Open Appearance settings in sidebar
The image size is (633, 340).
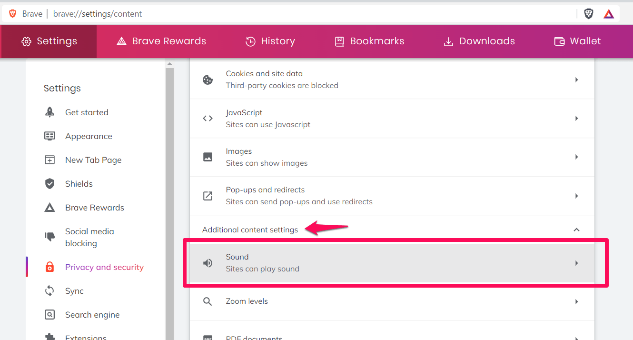point(89,136)
